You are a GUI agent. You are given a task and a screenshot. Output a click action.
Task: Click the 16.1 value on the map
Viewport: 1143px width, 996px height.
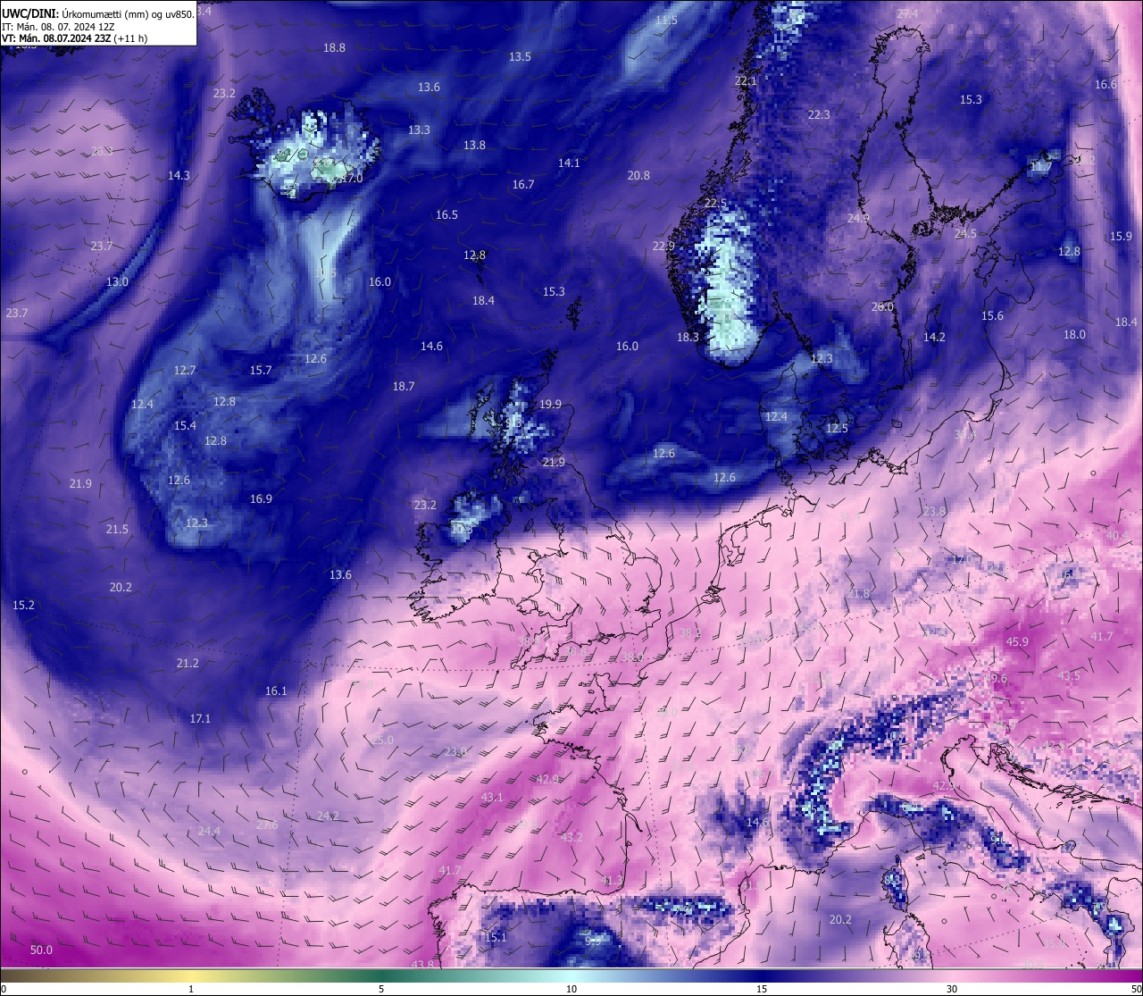[276, 691]
